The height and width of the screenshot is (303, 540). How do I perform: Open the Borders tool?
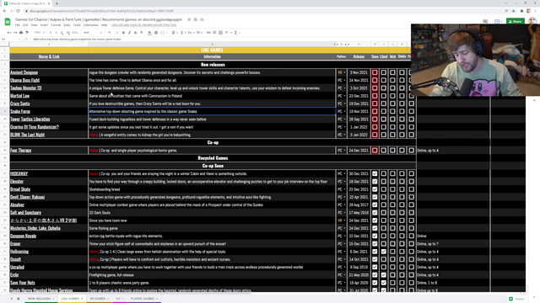[156, 33]
